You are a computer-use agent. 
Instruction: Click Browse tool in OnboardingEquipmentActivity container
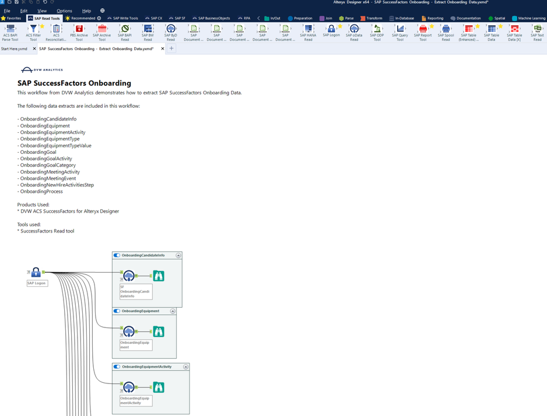coord(159,387)
